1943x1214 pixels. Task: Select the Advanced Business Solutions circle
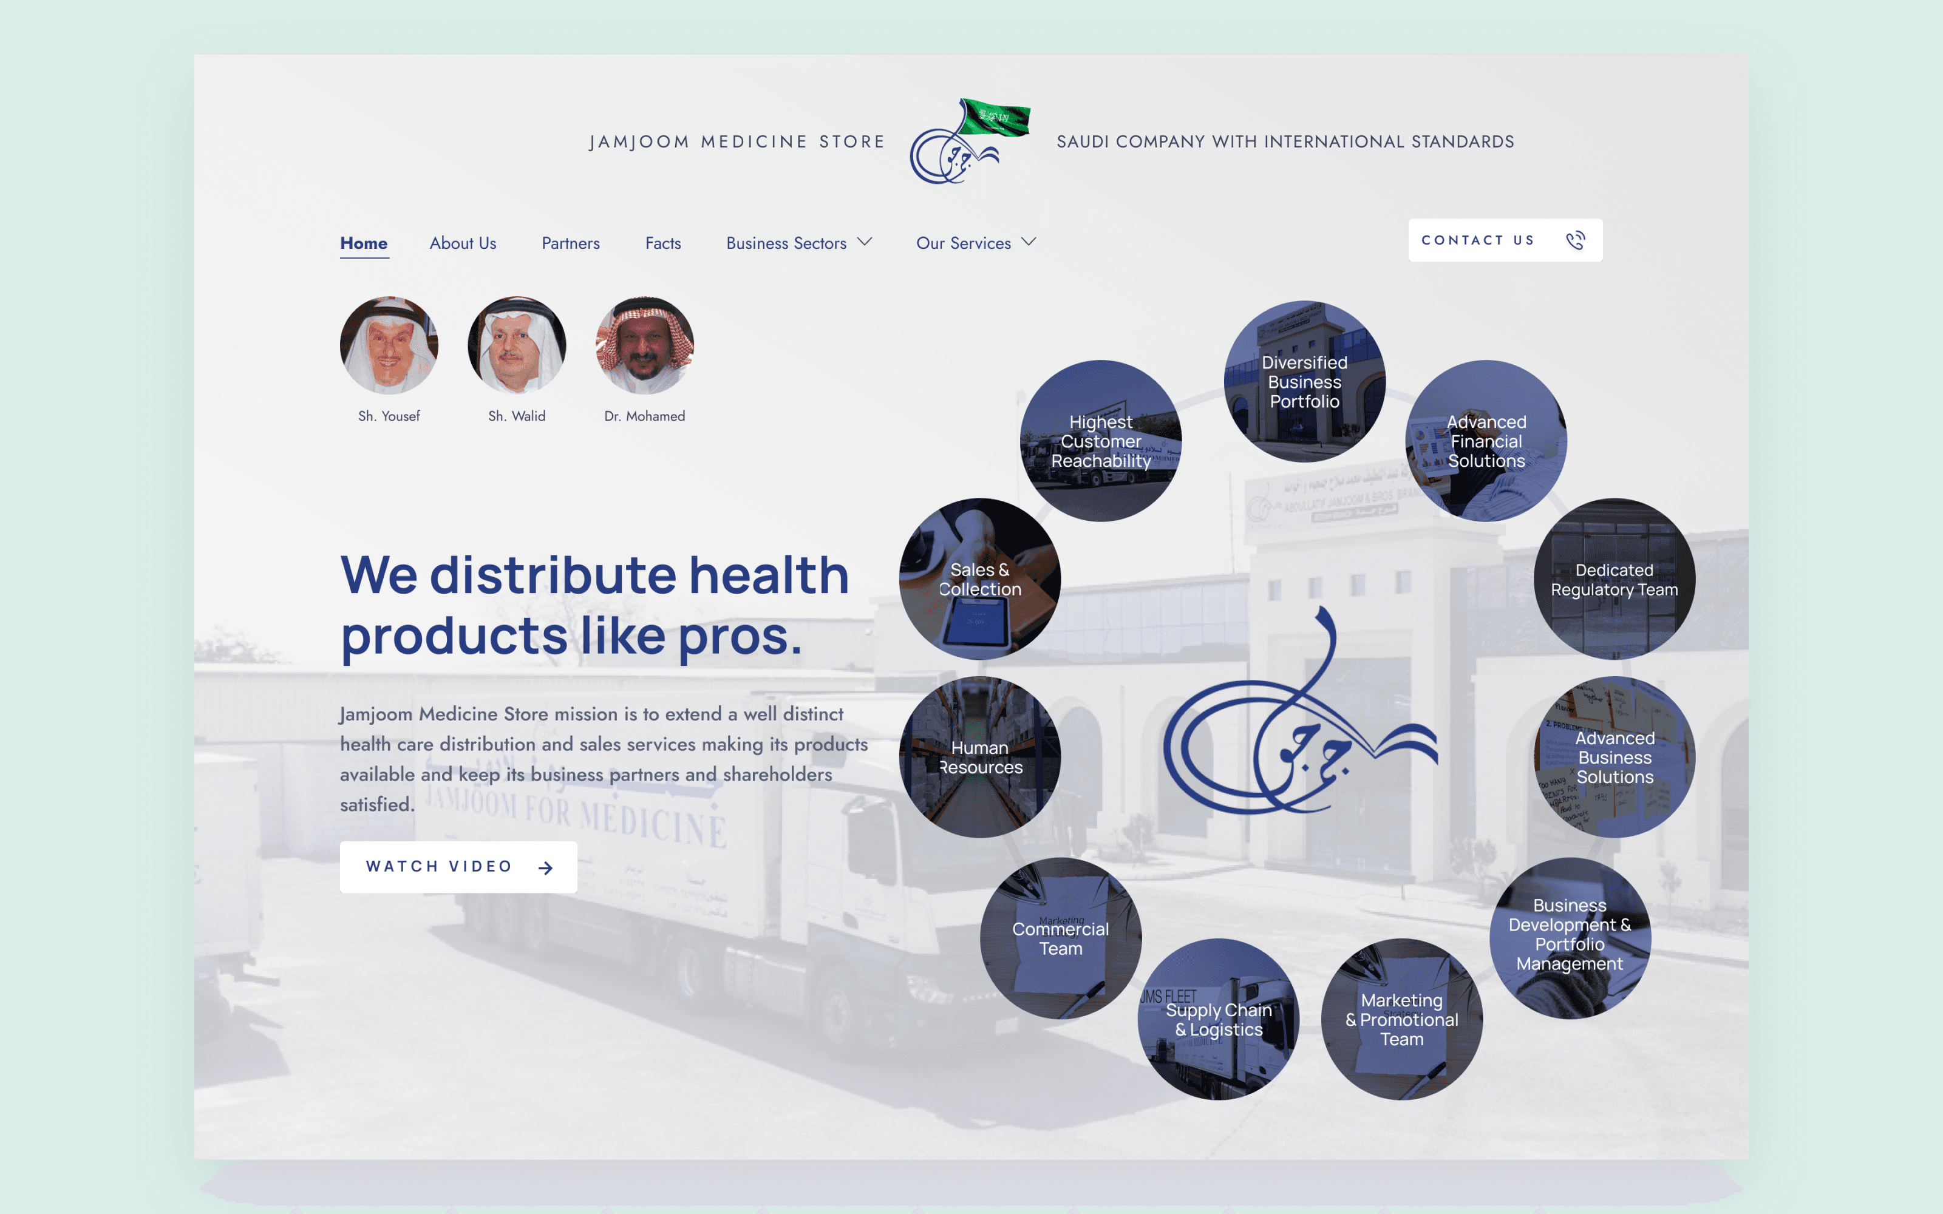coord(1615,757)
